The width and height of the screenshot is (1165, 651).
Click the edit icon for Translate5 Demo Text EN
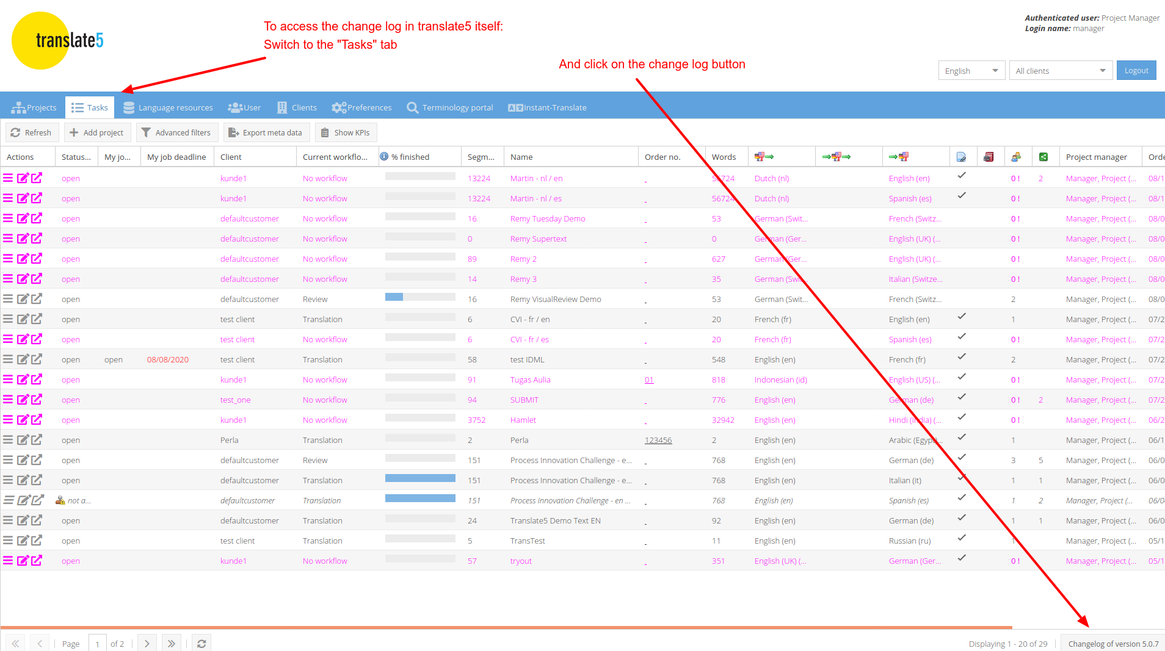23,520
